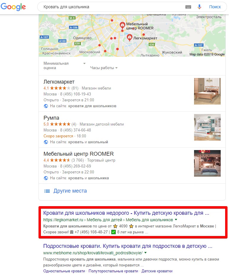
Task: Click the list icon next to Другие места
Action: (x=47, y=191)
